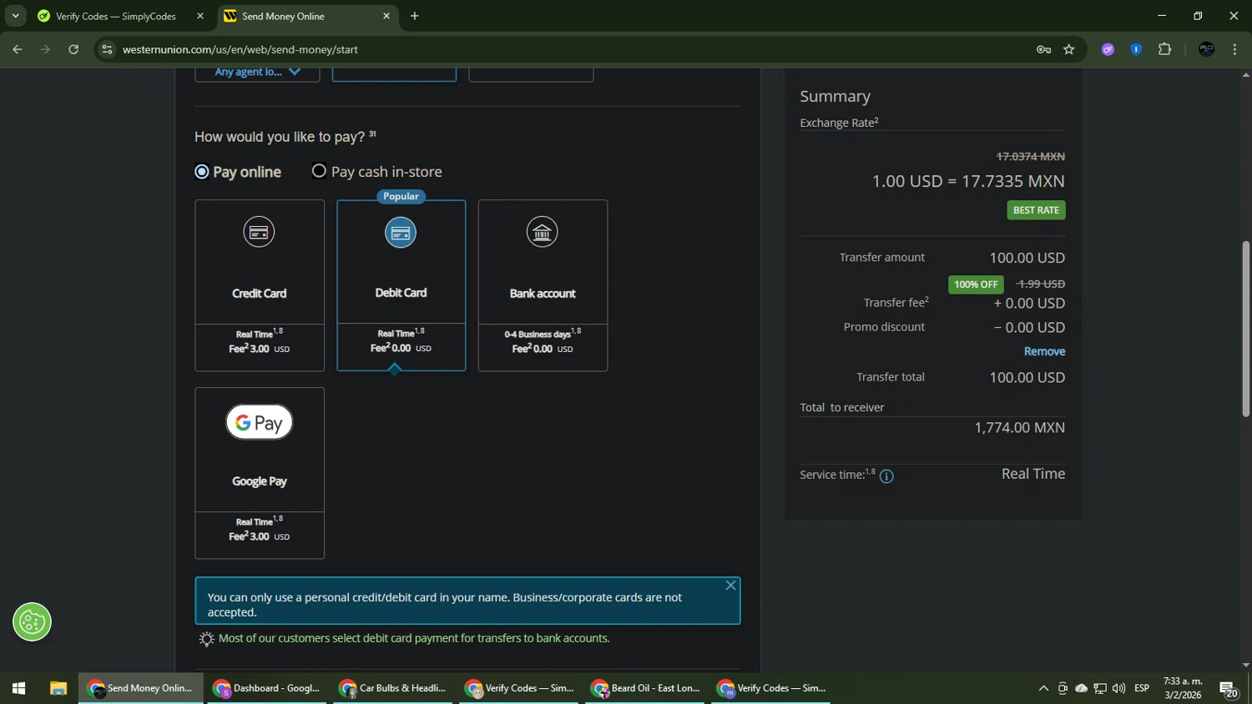Click the browser forward arrow
This screenshot has height=704, width=1252.
[46, 49]
